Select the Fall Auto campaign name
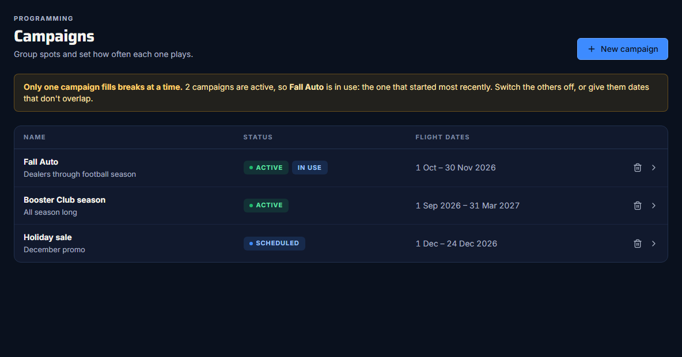Screen dimensions: 682x357 [x=41, y=162]
